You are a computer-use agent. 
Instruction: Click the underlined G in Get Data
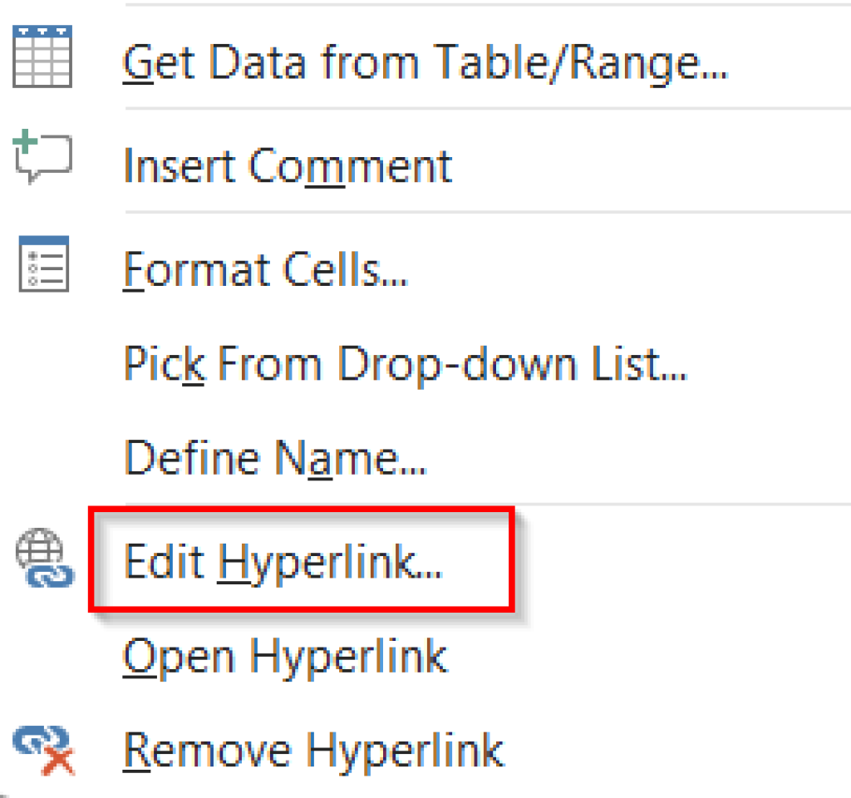point(137,61)
